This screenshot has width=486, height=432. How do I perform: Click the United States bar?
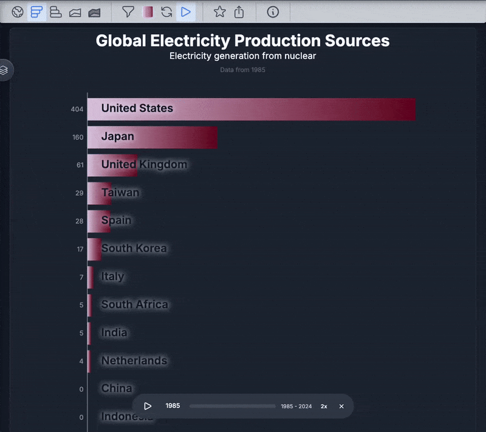[x=252, y=109]
